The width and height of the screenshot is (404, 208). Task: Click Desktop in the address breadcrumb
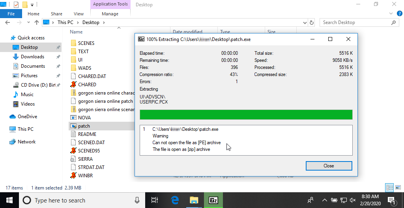coord(91,22)
